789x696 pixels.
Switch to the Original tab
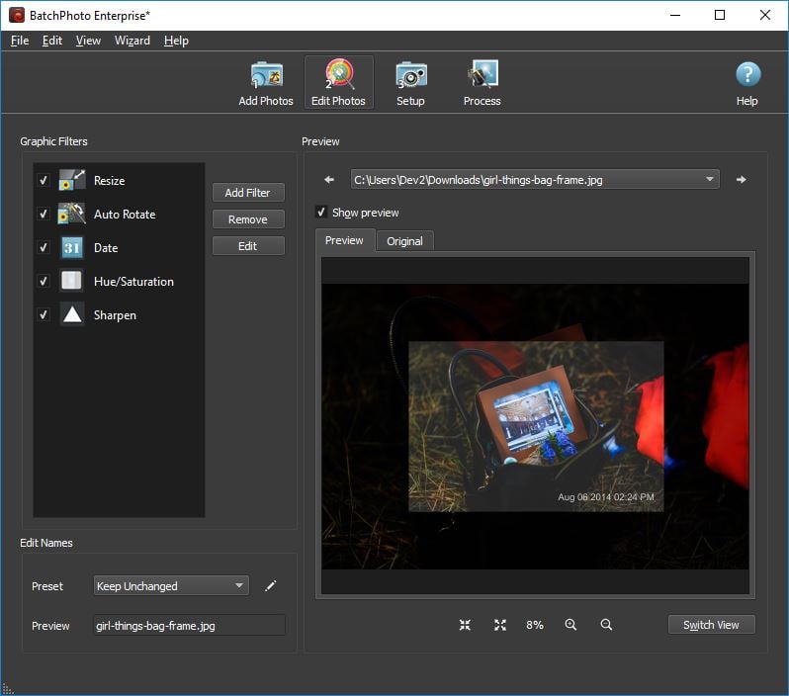point(404,241)
